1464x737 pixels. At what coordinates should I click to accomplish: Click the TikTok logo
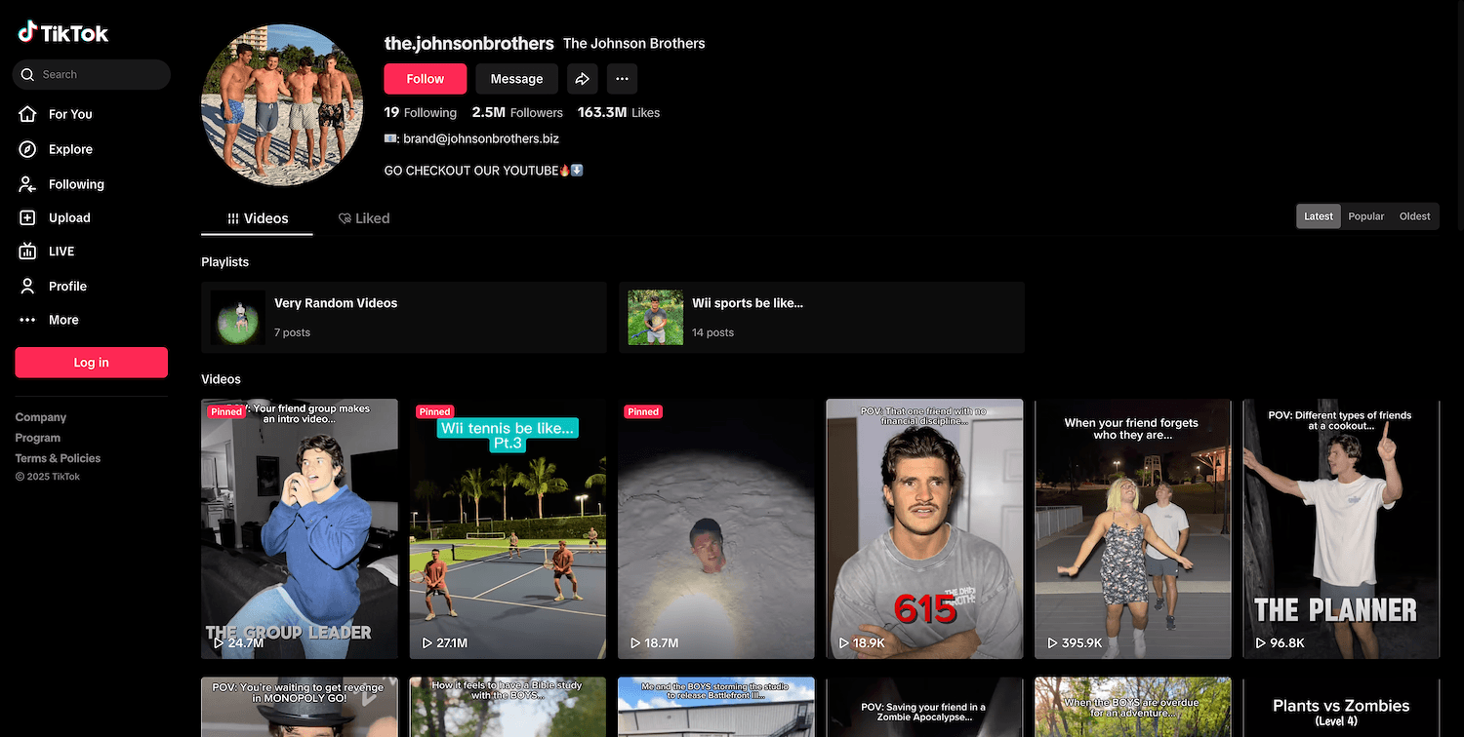pyautogui.click(x=63, y=33)
